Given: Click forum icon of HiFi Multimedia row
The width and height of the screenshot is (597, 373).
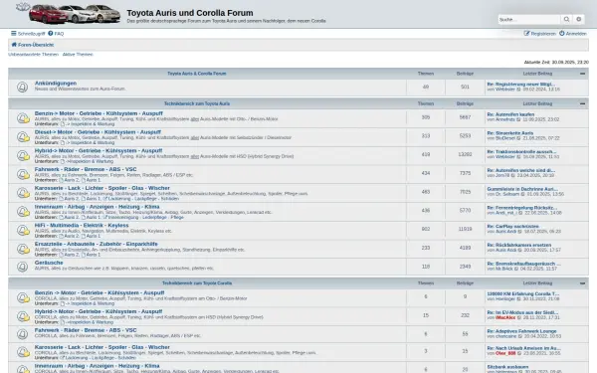Looking at the screenshot, I should tap(23, 230).
